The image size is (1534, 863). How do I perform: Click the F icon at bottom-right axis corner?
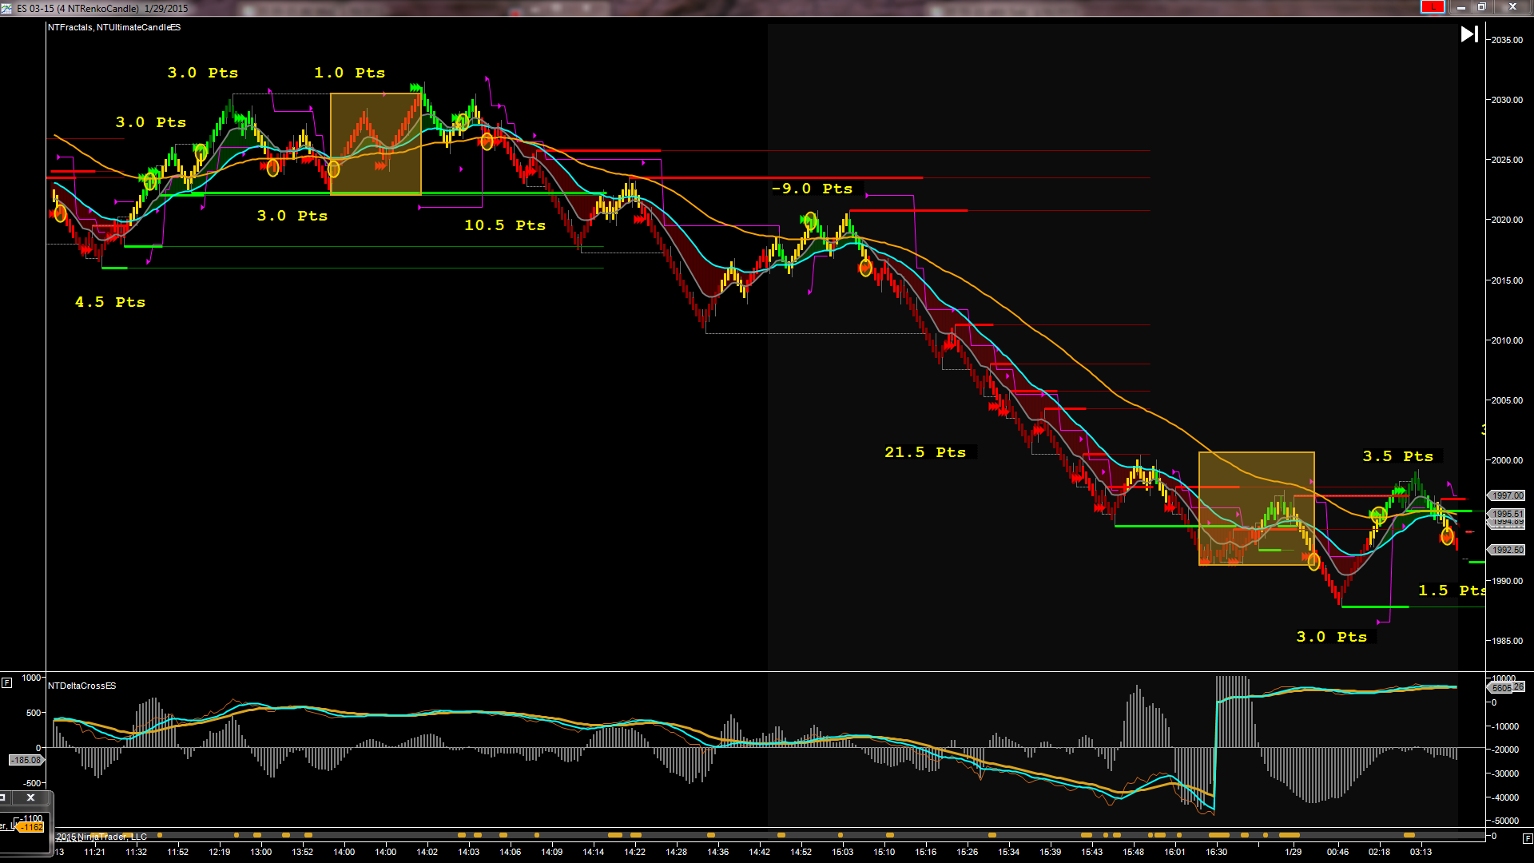click(1528, 838)
